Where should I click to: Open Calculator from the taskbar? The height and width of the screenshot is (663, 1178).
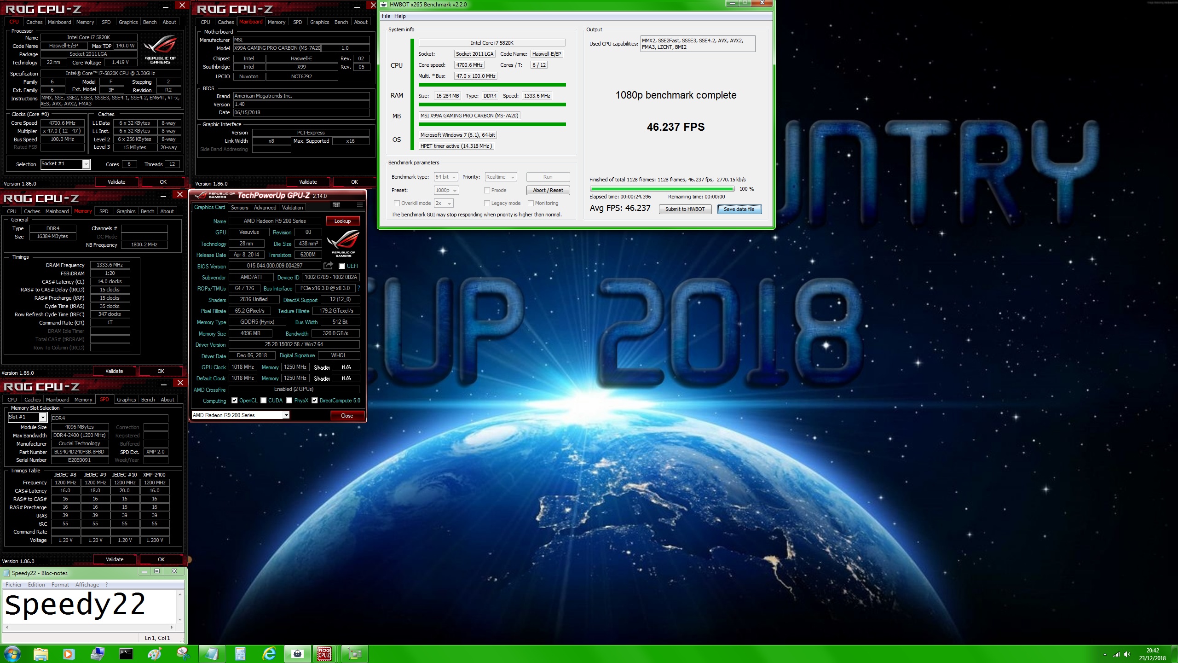click(x=240, y=654)
